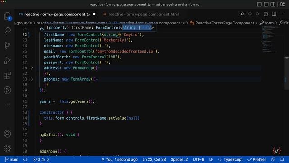Toggle bottom panel layout icon in title bar
Screen dimensions: 289x163
coord(266,4)
